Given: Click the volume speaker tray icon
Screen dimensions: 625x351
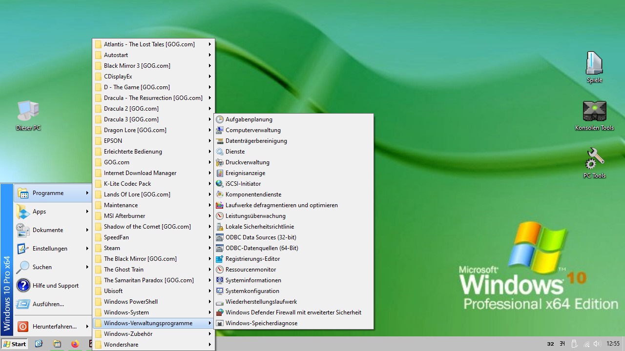Looking at the screenshot, I should click(x=597, y=344).
